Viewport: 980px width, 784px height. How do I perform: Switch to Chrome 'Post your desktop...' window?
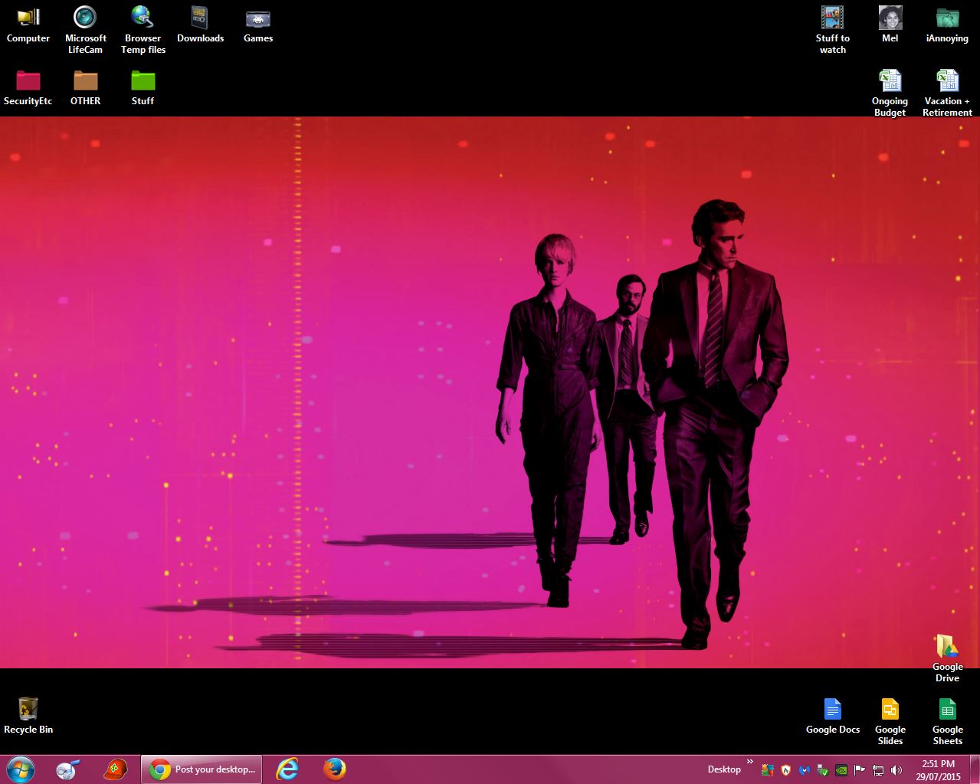(x=202, y=769)
